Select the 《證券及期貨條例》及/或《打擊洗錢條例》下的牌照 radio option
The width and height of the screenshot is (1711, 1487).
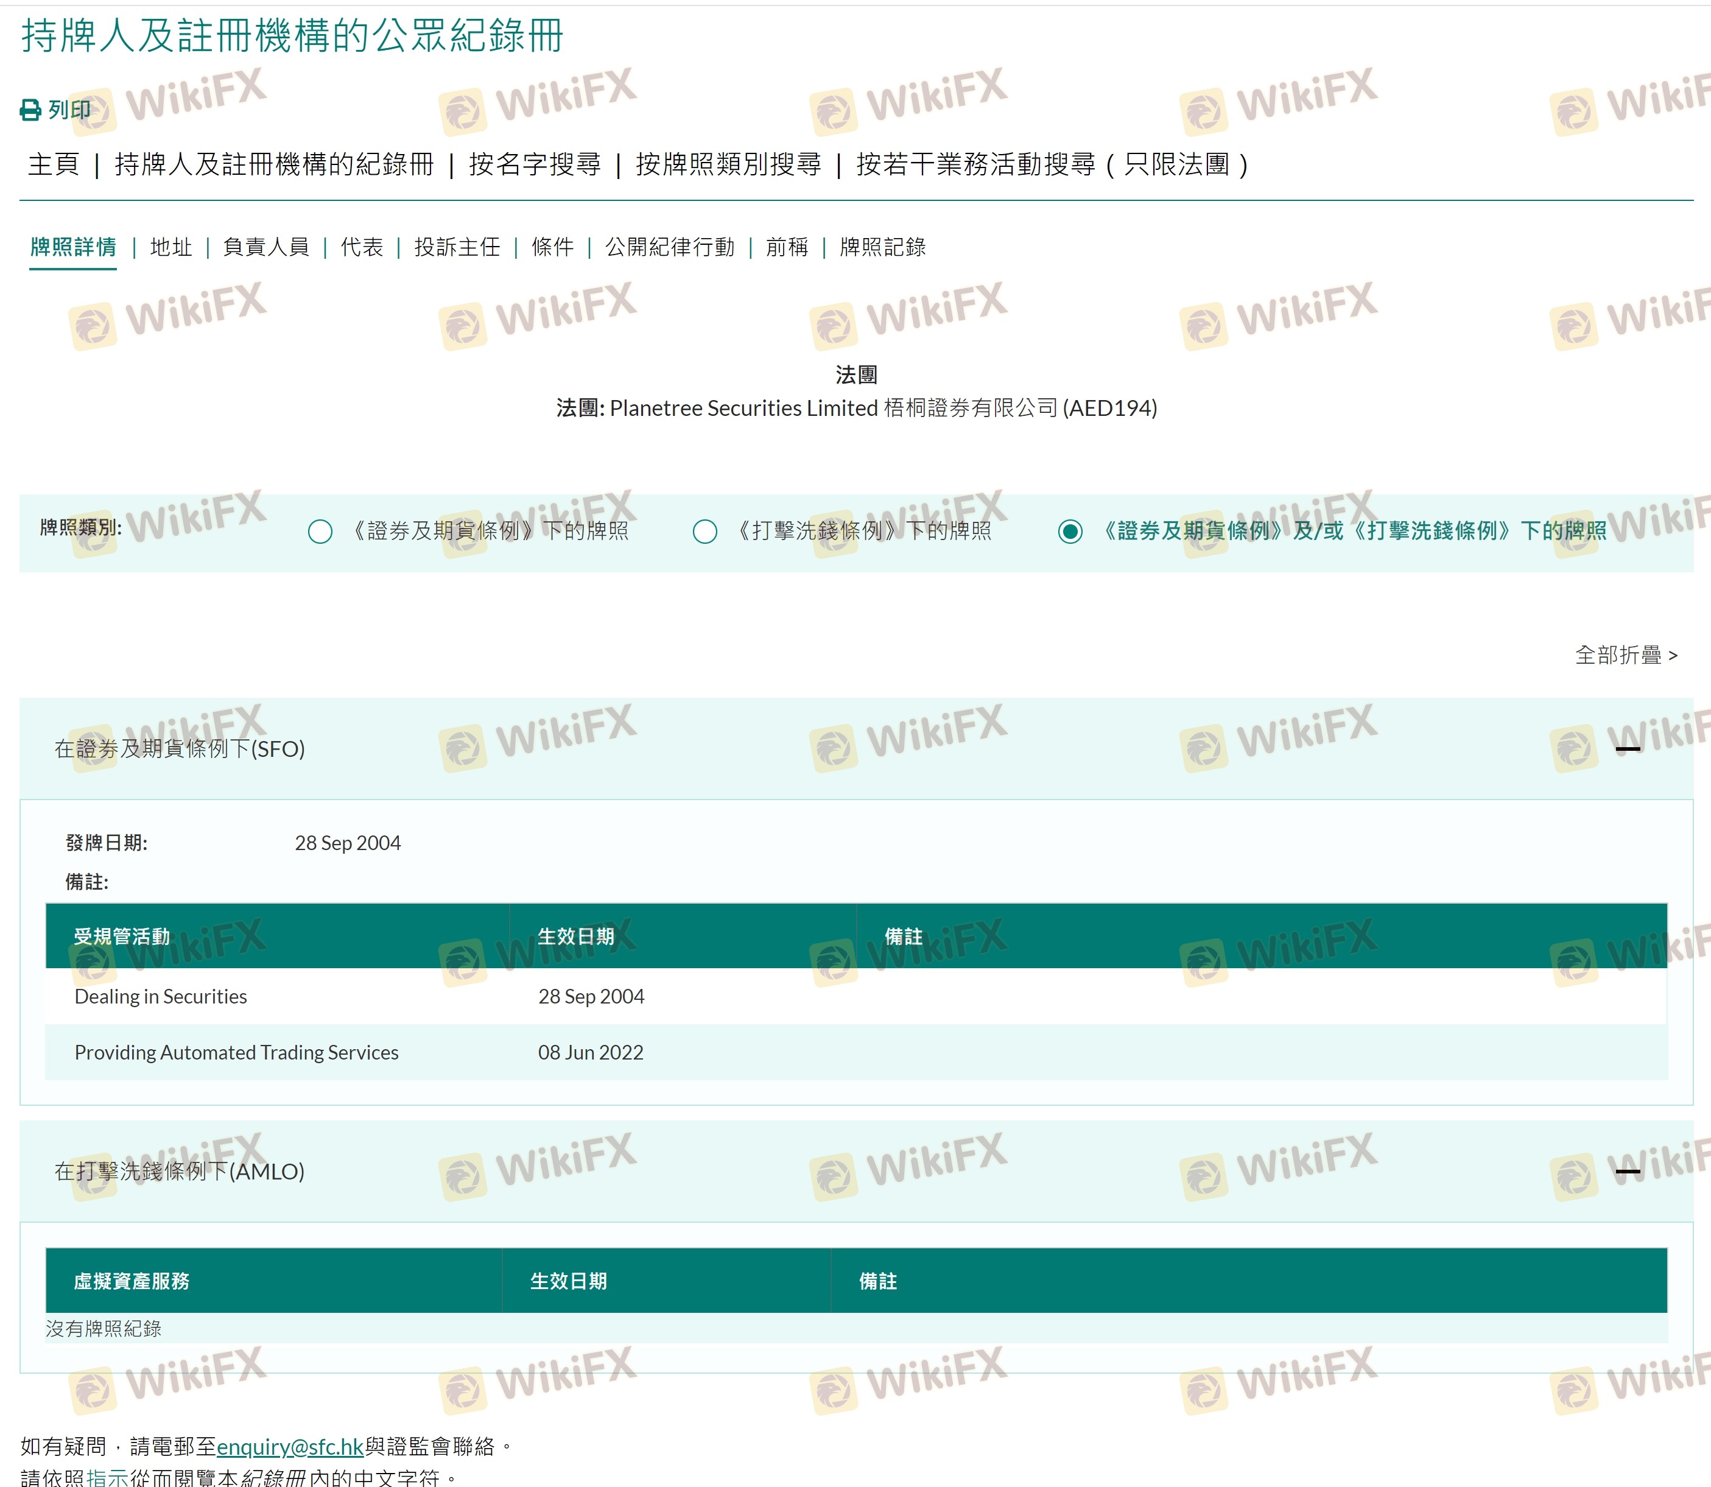pyautogui.click(x=1070, y=532)
